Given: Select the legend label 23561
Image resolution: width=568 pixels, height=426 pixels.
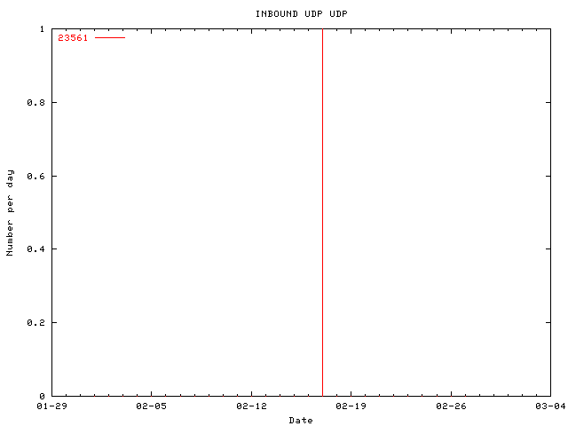Looking at the screenshot, I should tap(73, 37).
